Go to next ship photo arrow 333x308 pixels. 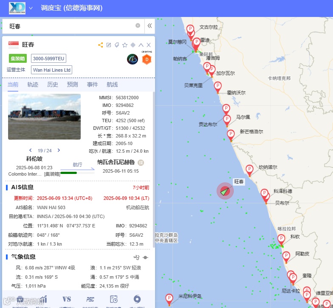[59, 150]
